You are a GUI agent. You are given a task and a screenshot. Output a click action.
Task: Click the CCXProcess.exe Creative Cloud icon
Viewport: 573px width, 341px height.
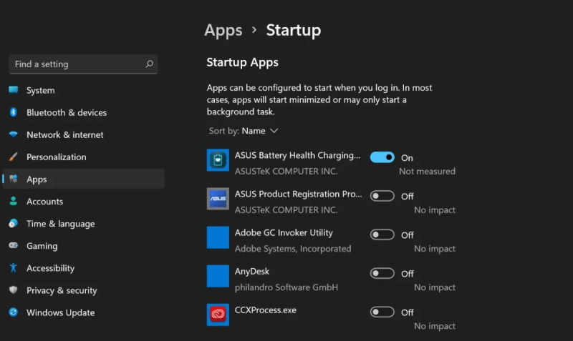pos(218,315)
